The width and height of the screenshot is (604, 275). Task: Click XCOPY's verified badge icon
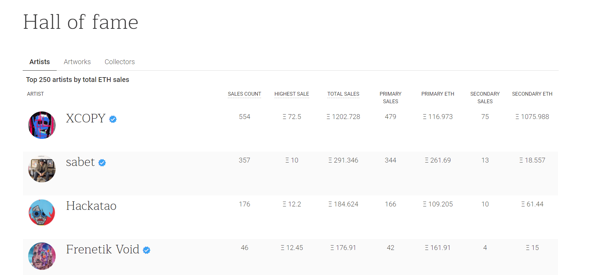click(113, 119)
